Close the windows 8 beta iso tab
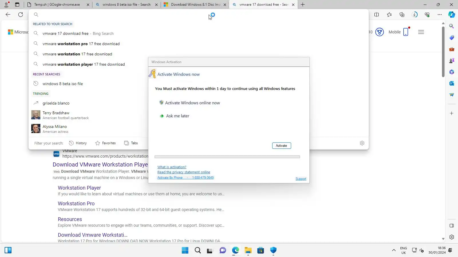Image resolution: width=458 pixels, height=257 pixels. tap(156, 5)
